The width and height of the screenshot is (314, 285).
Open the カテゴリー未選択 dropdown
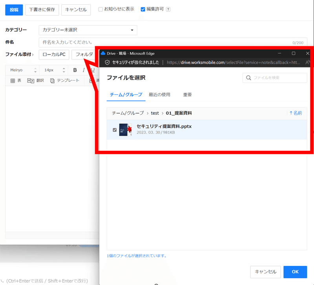click(x=88, y=30)
